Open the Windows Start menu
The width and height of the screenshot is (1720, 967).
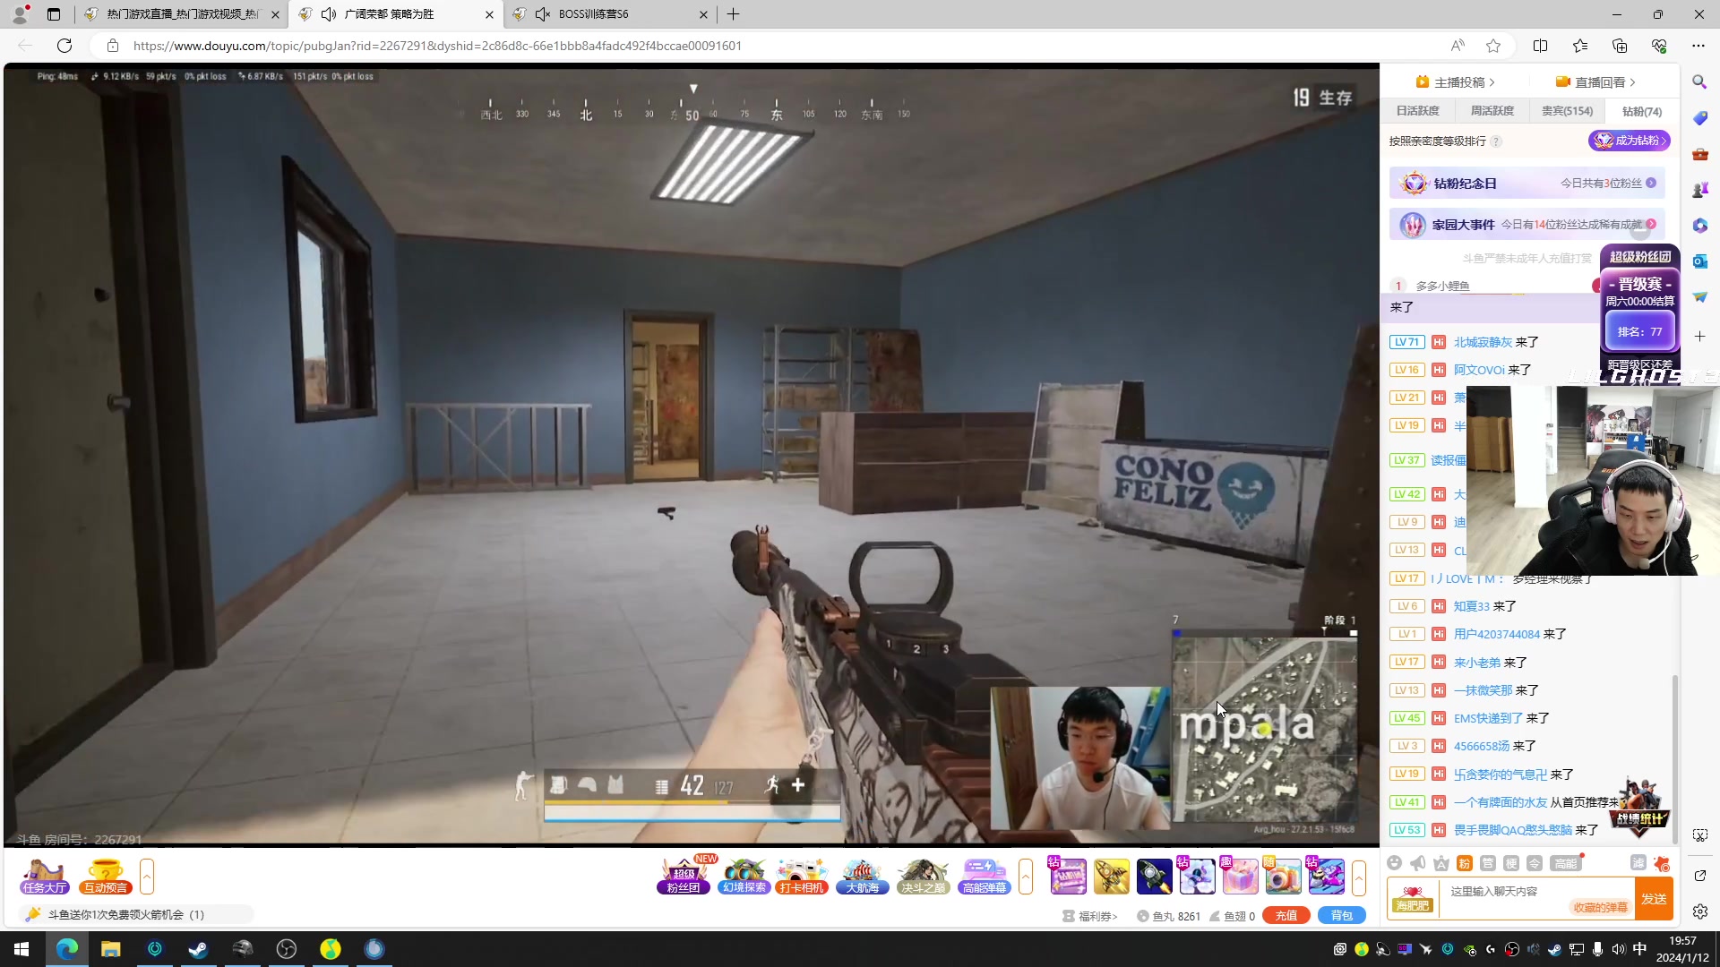pyautogui.click(x=21, y=949)
